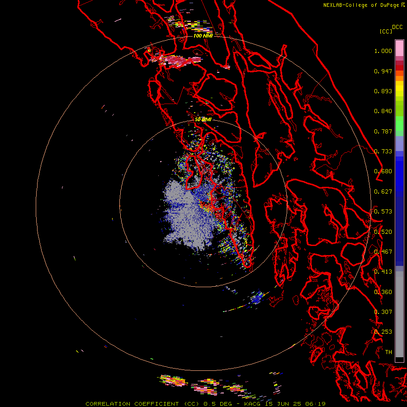Click the NEXLAB-College of DuPage label

tap(361, 5)
